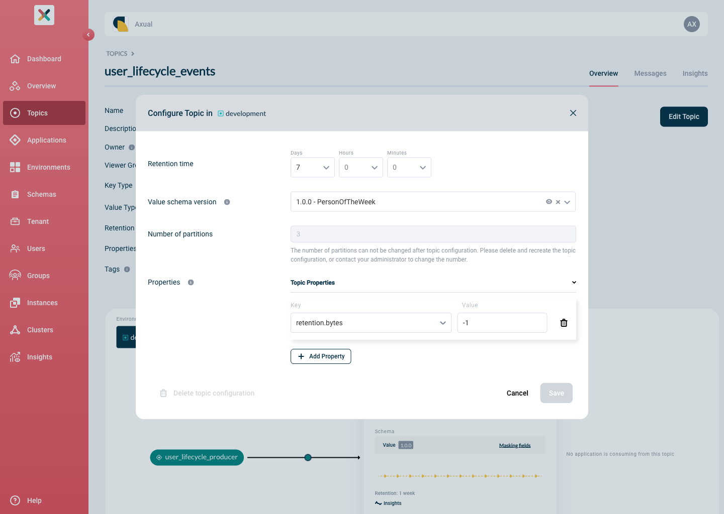Click the Environments grid icon
Image resolution: width=724 pixels, height=514 pixels.
[15, 167]
